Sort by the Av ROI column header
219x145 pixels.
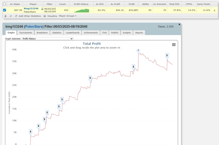pos(100,4)
